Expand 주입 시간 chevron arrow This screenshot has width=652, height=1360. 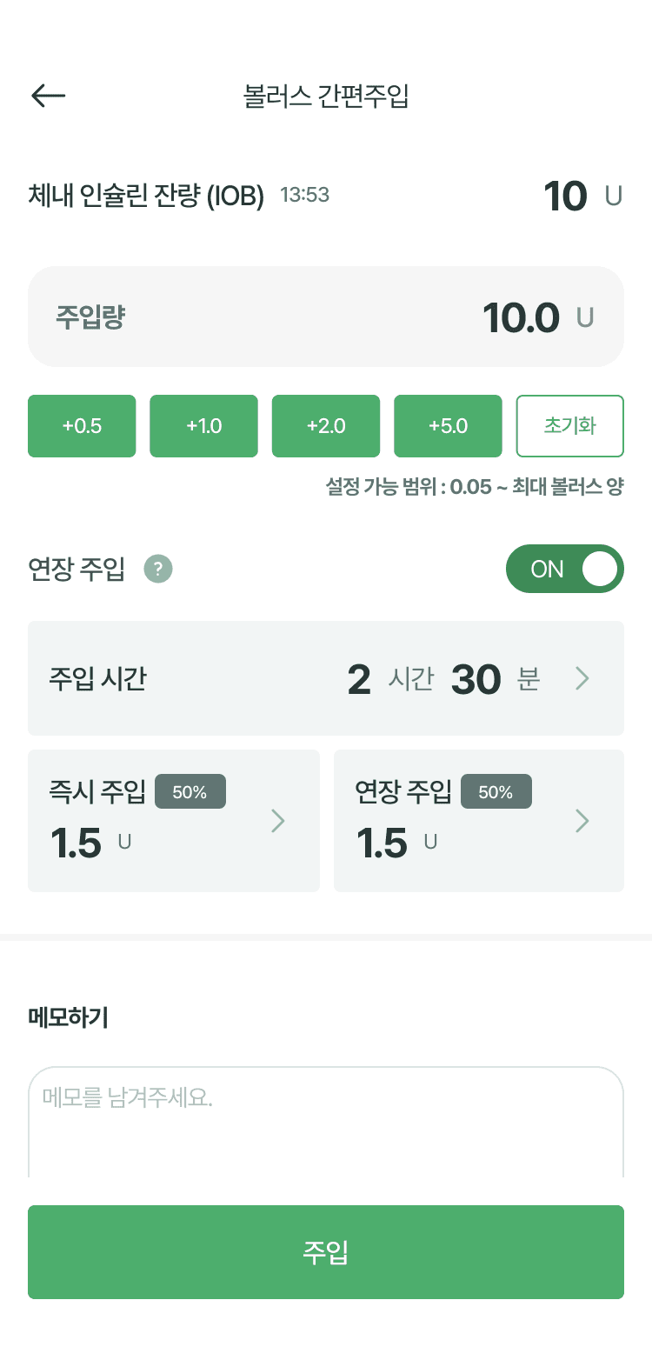coord(582,678)
